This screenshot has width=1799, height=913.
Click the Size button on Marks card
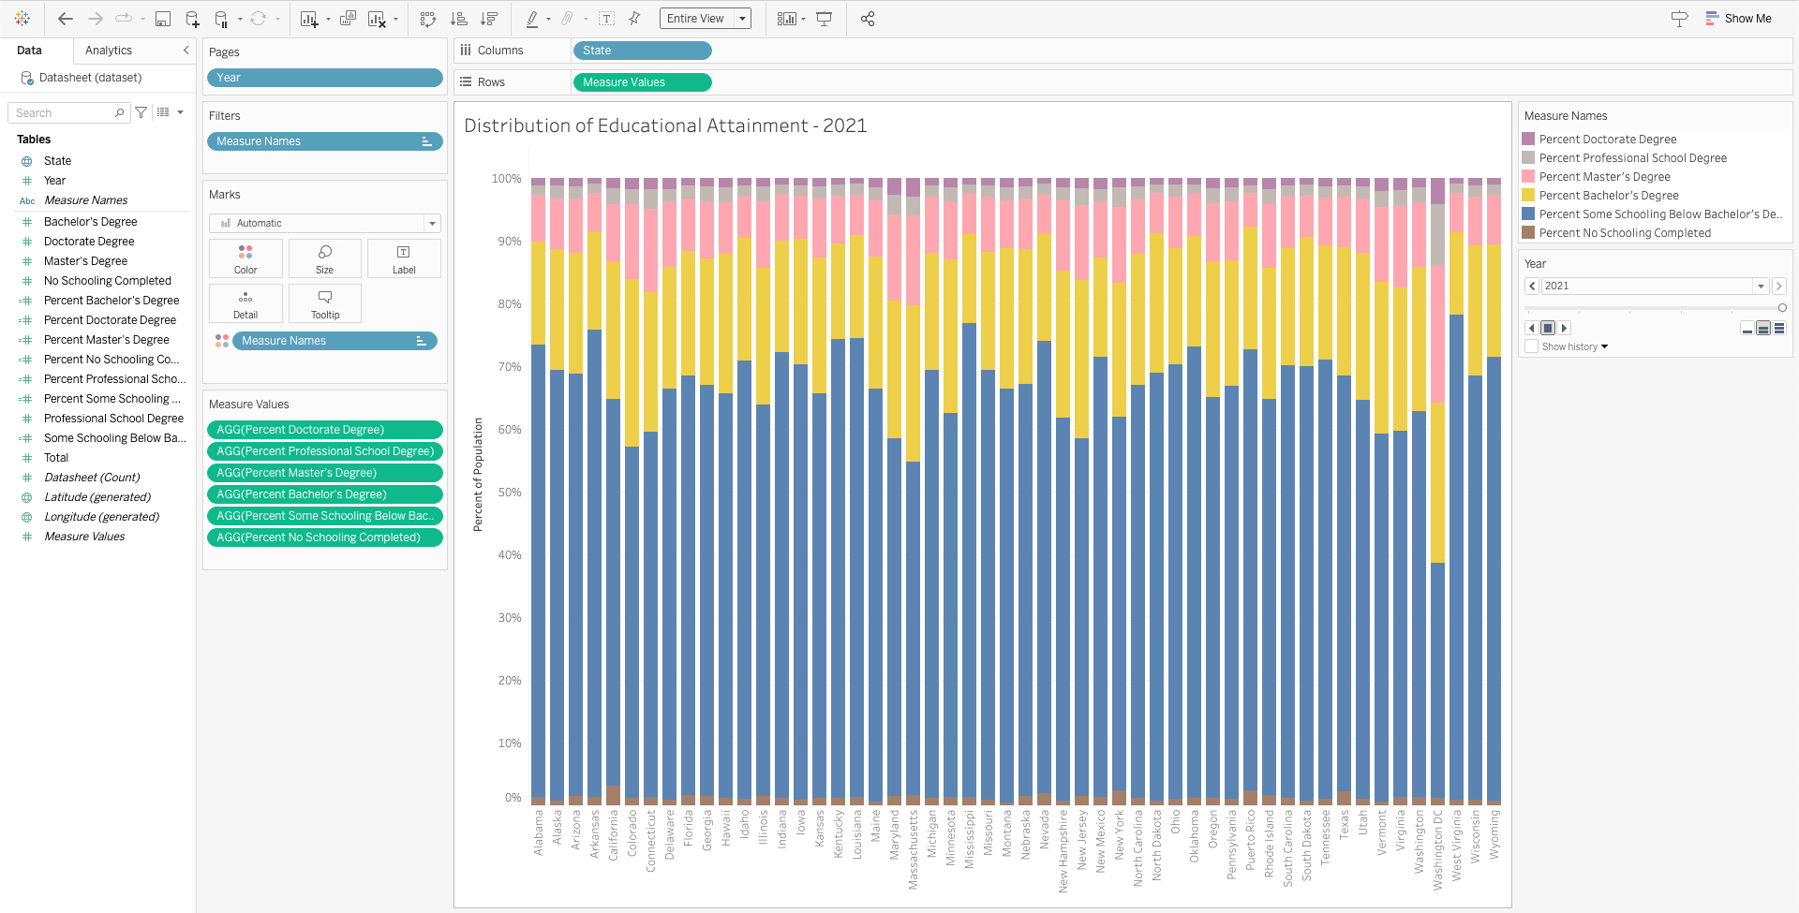tap(324, 258)
